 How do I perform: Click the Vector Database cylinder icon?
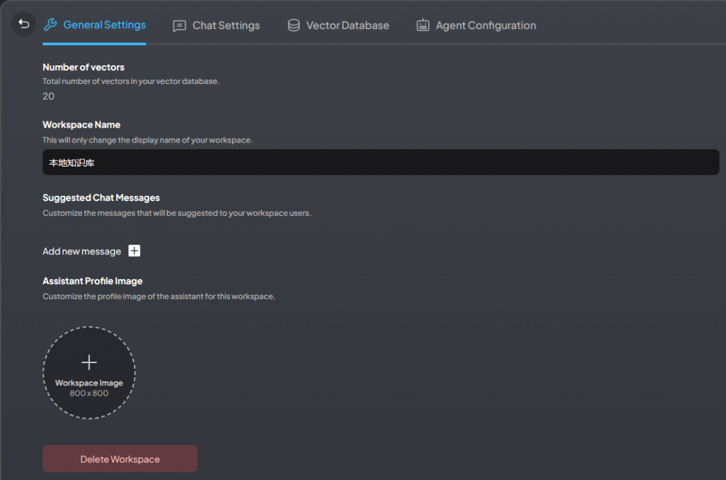coord(294,26)
